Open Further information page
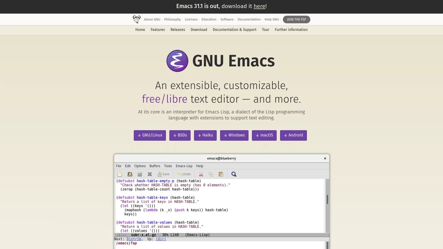 coord(291,30)
